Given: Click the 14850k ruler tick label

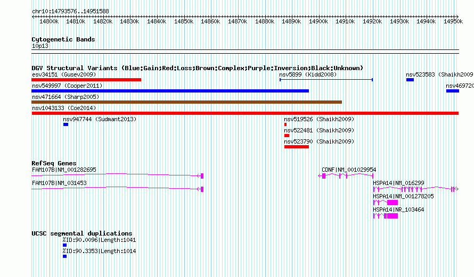Looking at the screenshot, I should coord(184,21).
